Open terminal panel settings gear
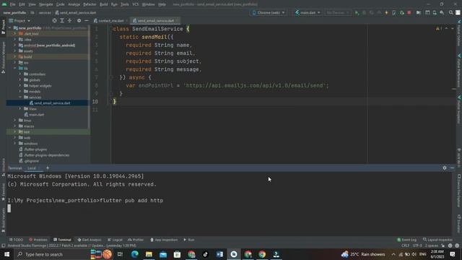The height and width of the screenshot is (260, 462). pos(445,168)
